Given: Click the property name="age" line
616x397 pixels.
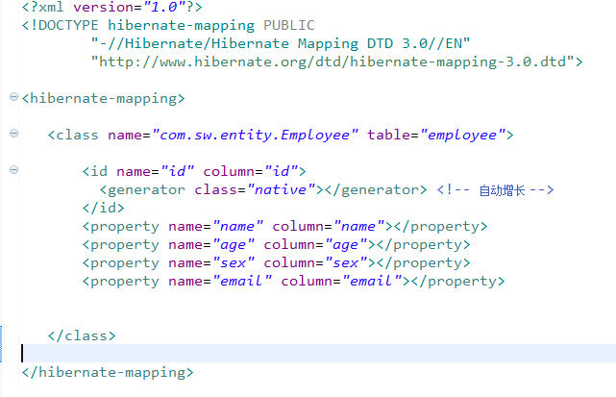Looking at the screenshot, I should 276,244.
